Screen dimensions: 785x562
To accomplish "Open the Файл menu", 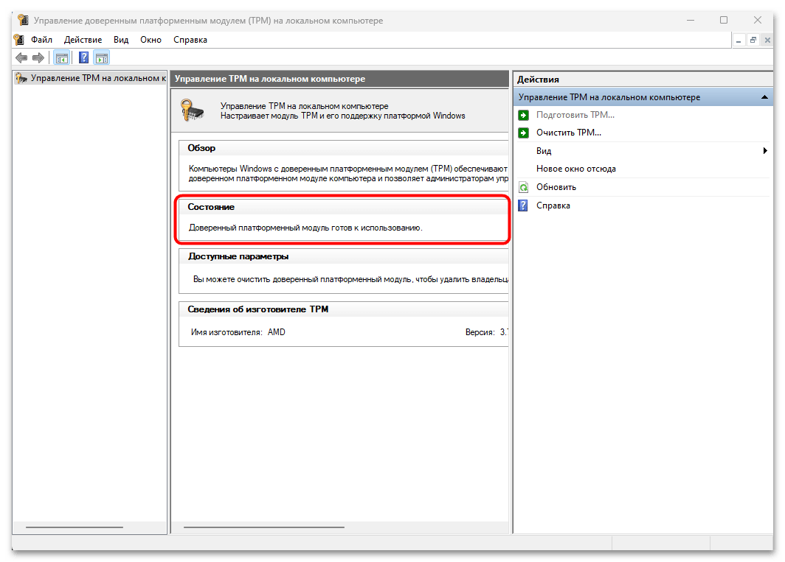I will coord(41,40).
